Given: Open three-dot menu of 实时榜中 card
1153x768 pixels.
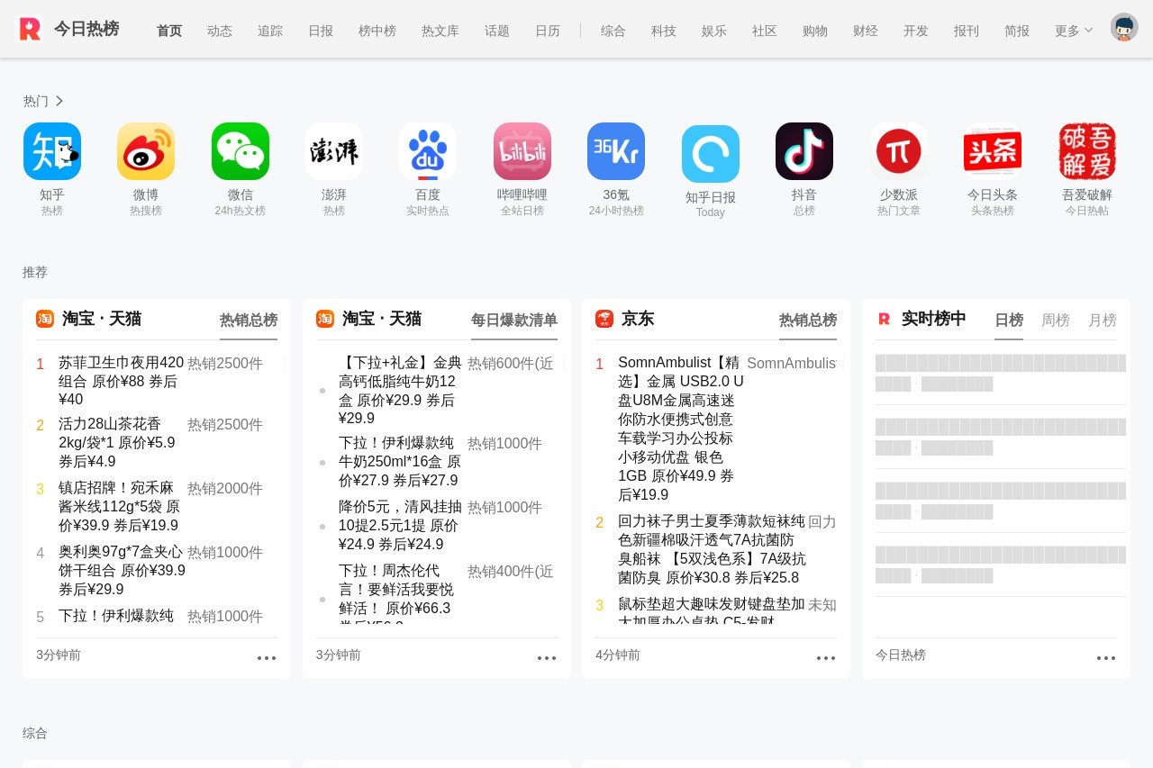Looking at the screenshot, I should 1106,658.
